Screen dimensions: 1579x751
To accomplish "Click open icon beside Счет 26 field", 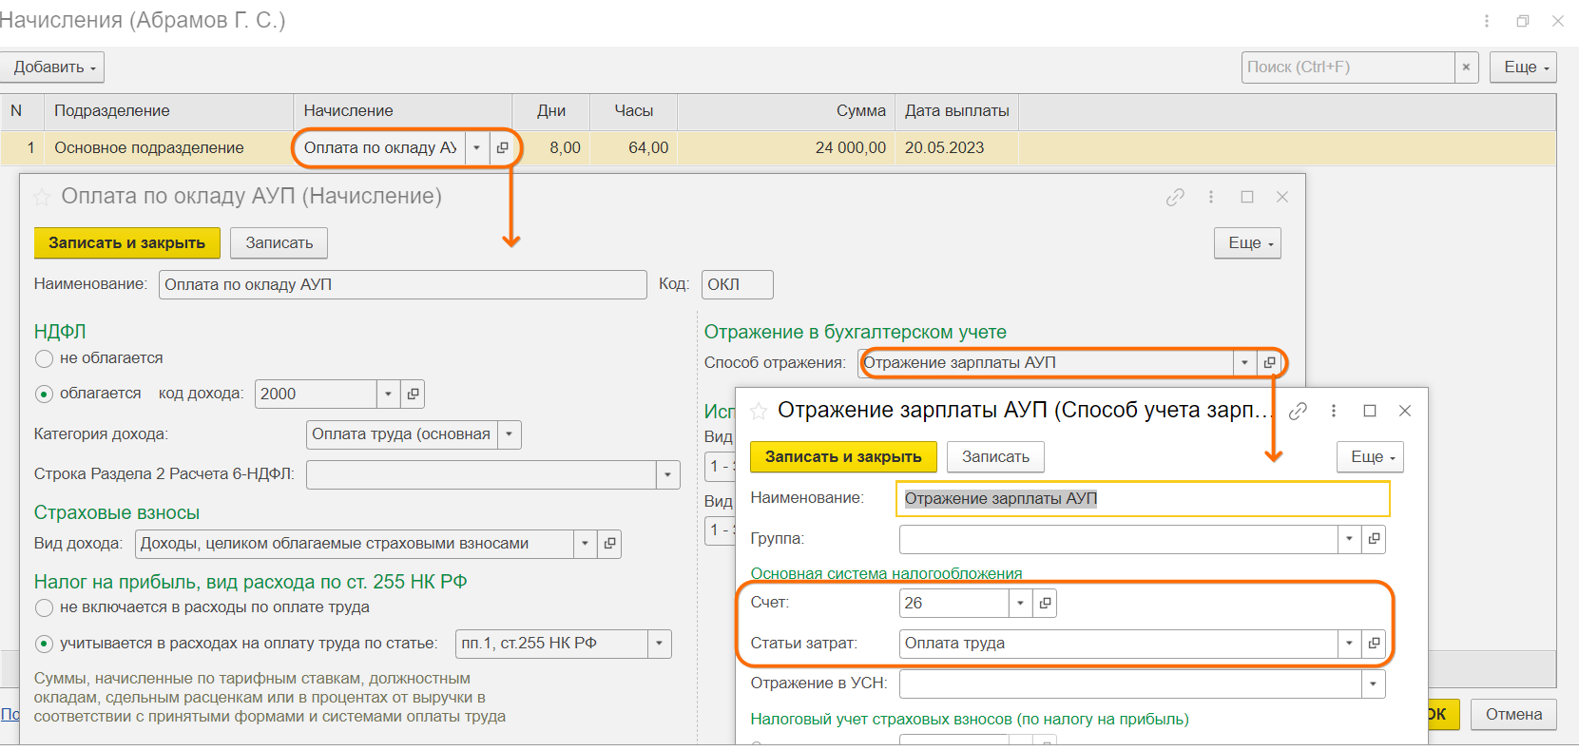I will point(1045,603).
